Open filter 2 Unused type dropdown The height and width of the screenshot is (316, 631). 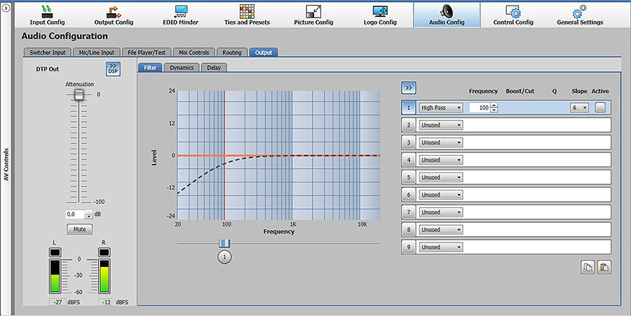[x=441, y=125]
